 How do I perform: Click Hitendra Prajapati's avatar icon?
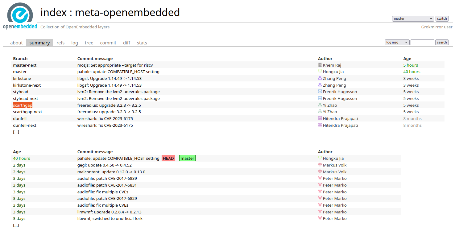(x=320, y=118)
